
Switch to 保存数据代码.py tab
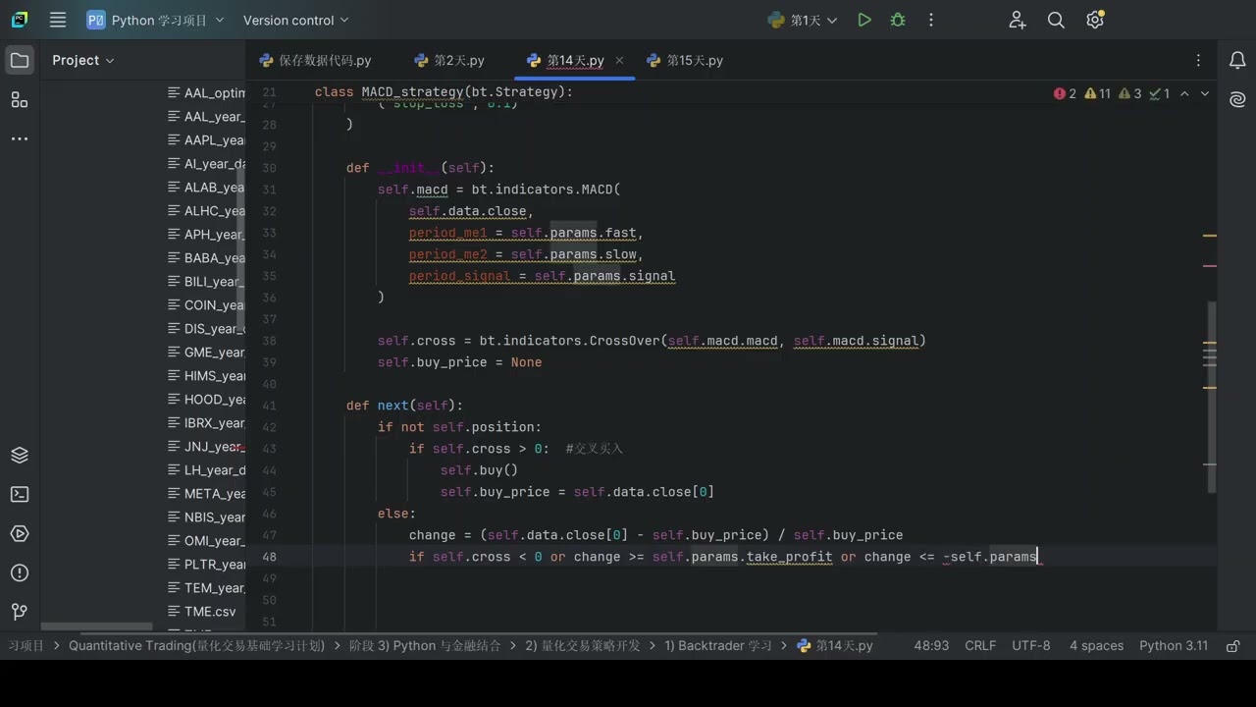[315, 60]
